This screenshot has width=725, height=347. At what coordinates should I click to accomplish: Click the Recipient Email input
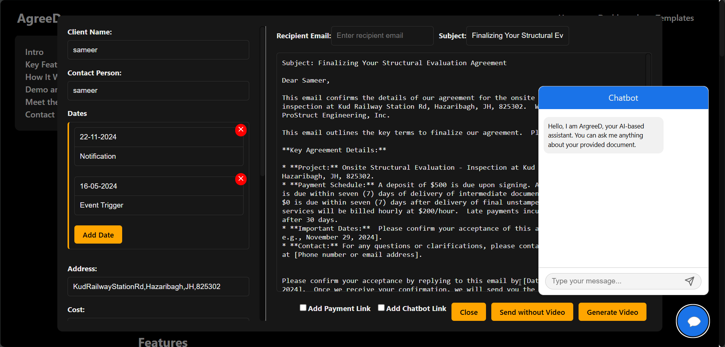[382, 36]
